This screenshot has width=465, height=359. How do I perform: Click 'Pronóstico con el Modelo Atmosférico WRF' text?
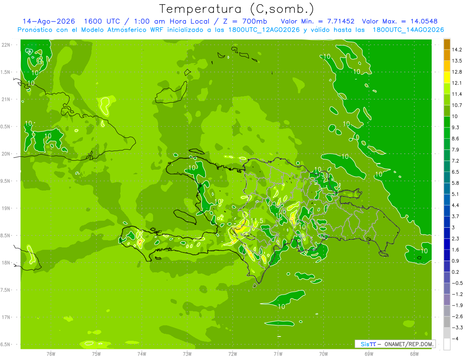(91, 30)
